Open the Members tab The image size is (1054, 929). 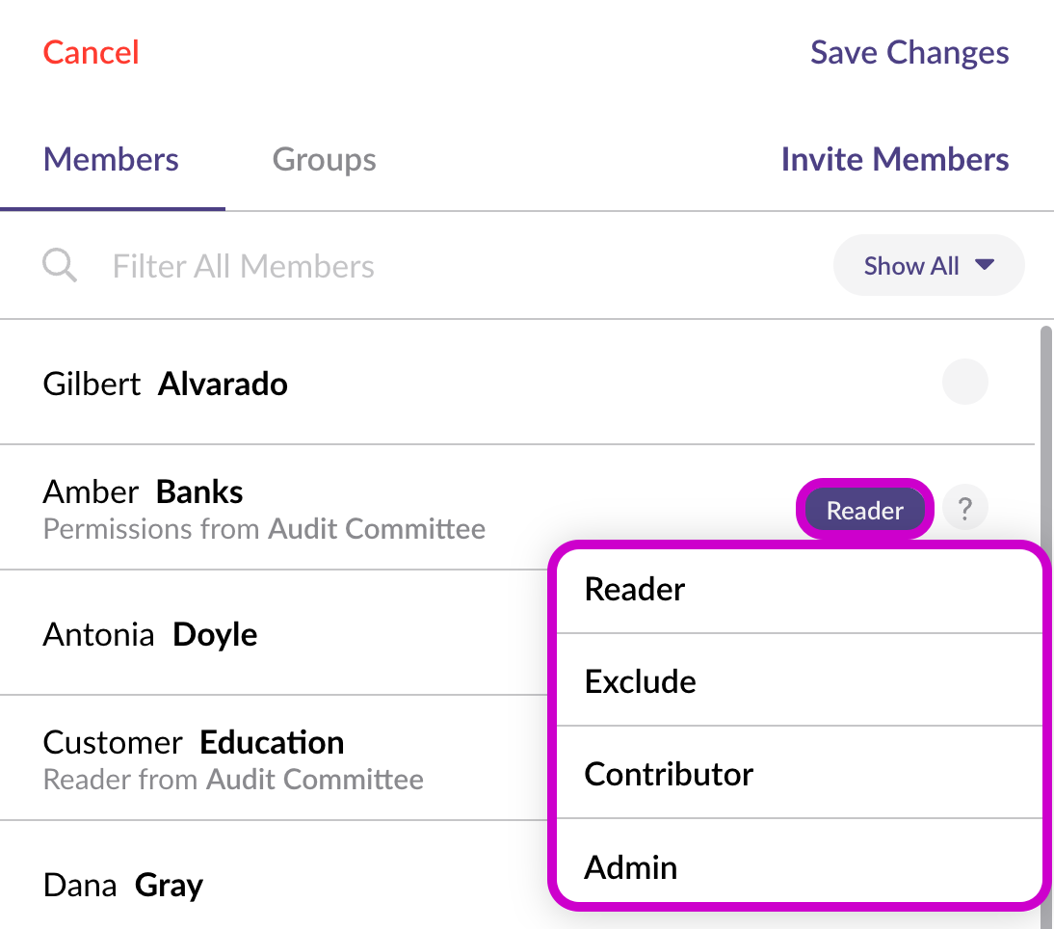click(x=111, y=159)
